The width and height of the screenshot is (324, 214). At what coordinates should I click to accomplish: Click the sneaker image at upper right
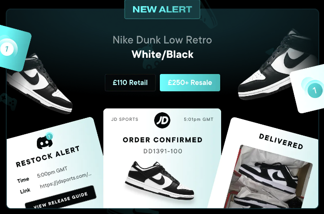point(277,64)
